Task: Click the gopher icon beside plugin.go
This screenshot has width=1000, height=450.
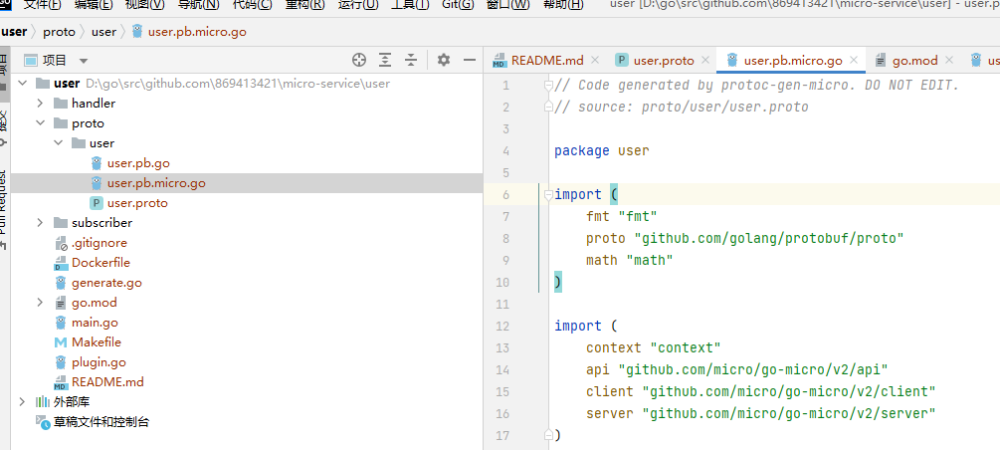Action: coord(61,362)
